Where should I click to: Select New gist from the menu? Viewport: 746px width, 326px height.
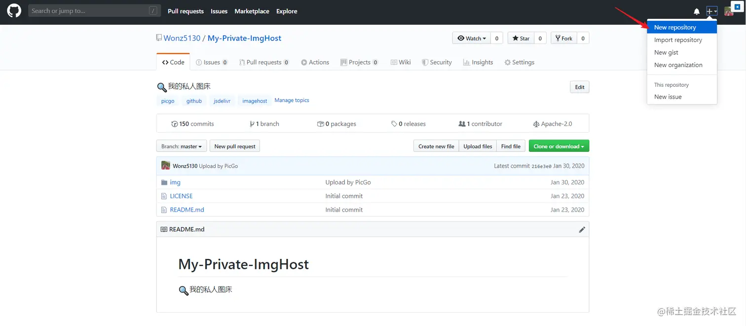click(x=682, y=52)
